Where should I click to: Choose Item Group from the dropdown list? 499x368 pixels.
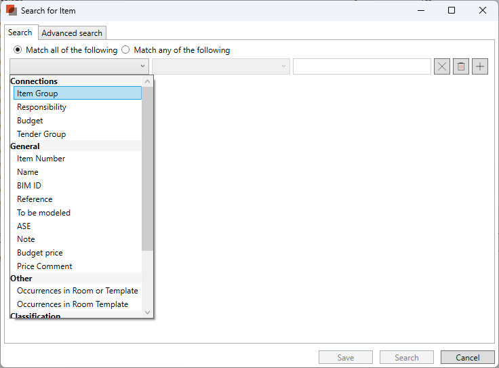click(x=37, y=94)
